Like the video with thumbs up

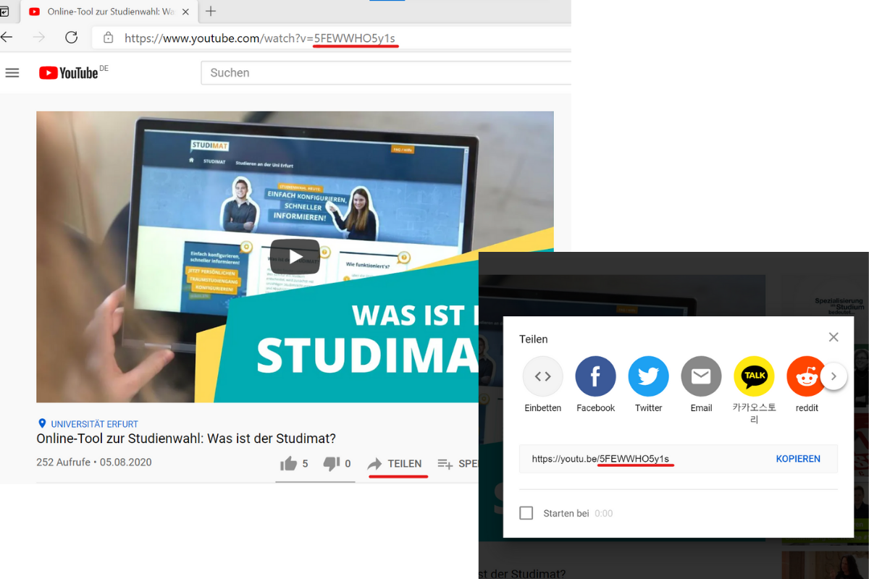point(289,464)
